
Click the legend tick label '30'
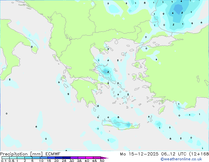(72, 161)
